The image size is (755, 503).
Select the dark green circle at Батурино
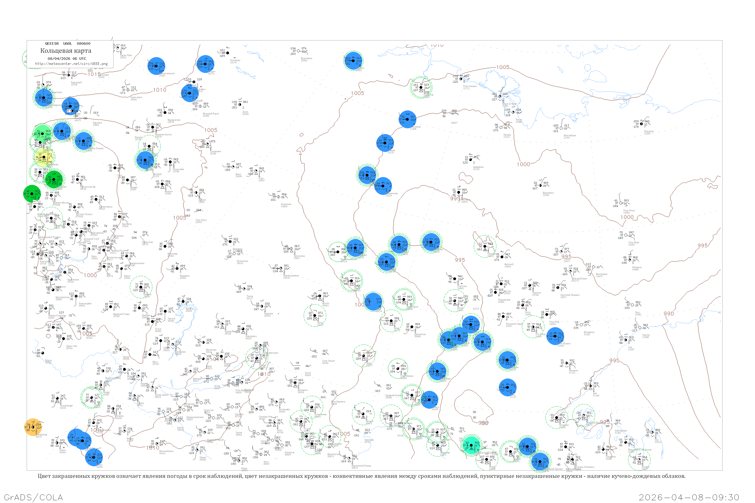[54, 179]
